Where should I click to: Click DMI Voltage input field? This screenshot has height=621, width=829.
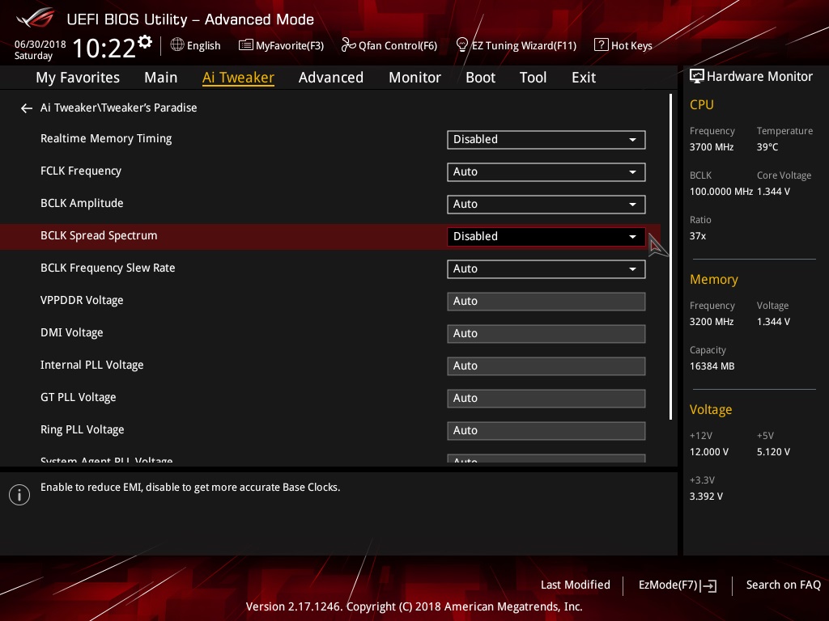546,333
